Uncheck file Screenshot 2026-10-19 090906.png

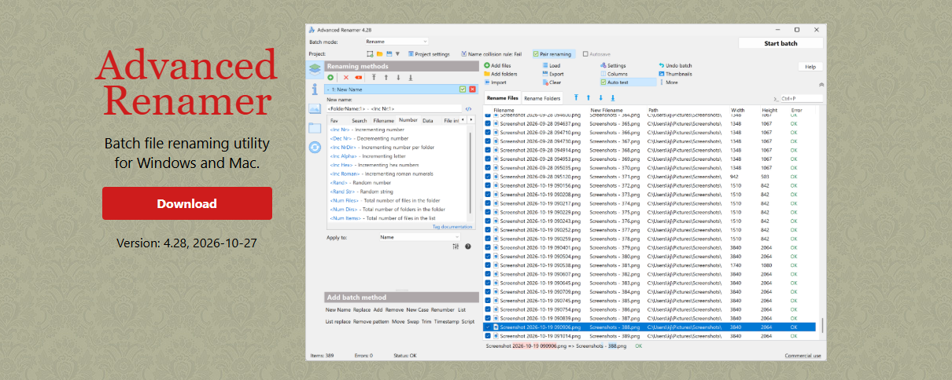(x=488, y=327)
